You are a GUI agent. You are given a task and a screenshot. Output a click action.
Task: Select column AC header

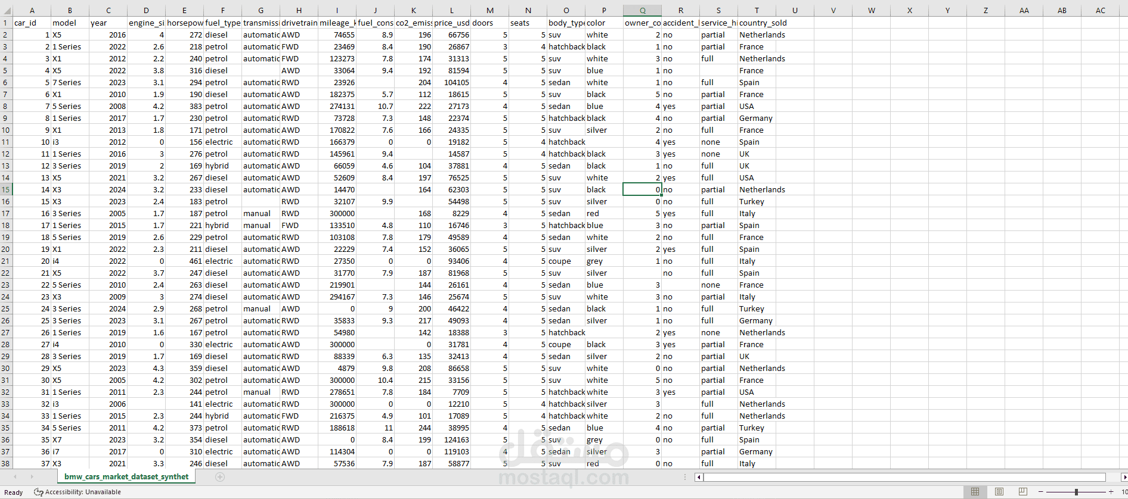pyautogui.click(x=1100, y=11)
